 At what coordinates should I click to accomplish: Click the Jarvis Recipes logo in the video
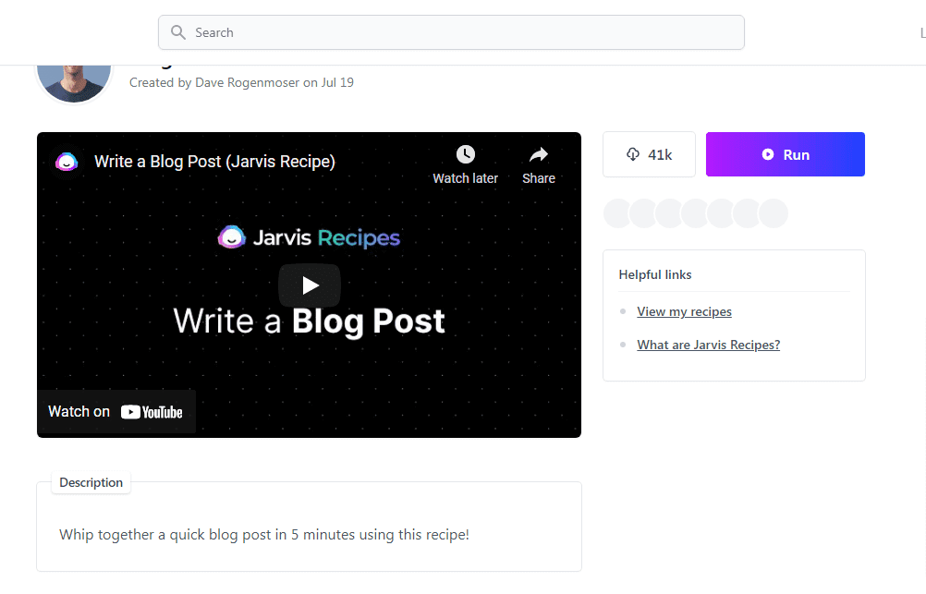click(309, 238)
